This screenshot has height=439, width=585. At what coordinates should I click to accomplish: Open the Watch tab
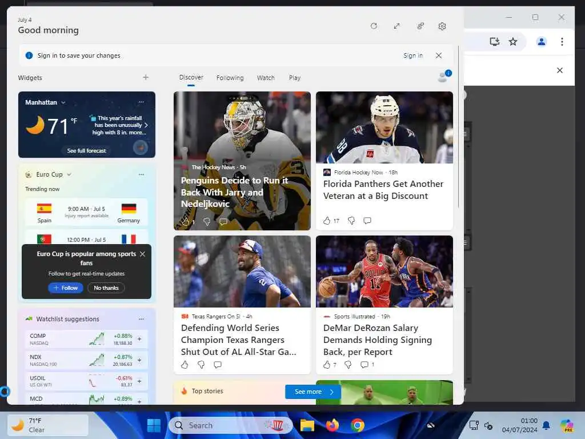tap(266, 78)
